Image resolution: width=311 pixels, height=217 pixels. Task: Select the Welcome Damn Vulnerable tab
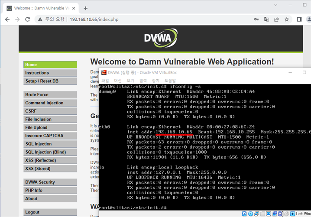click(x=42, y=8)
